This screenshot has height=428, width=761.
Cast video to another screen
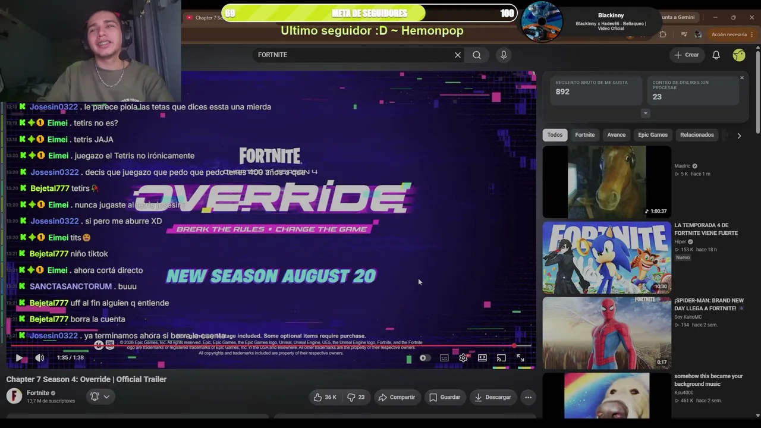click(501, 358)
